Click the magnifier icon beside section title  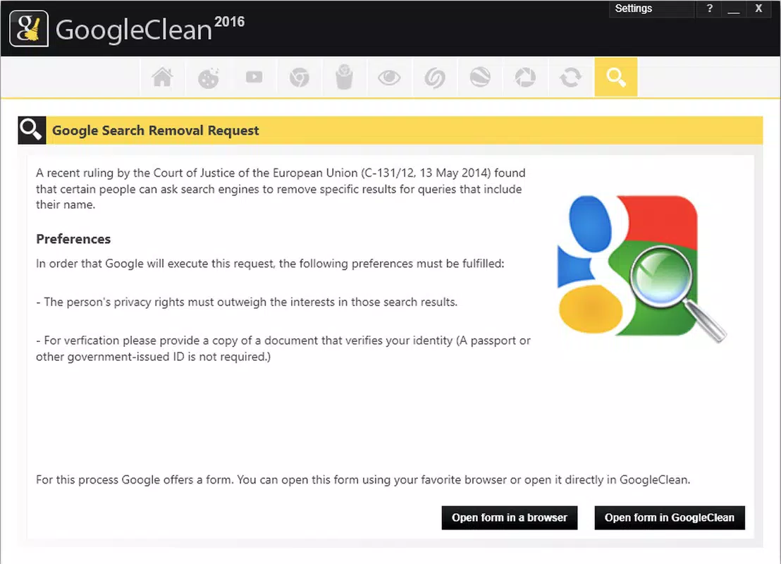[x=32, y=130]
